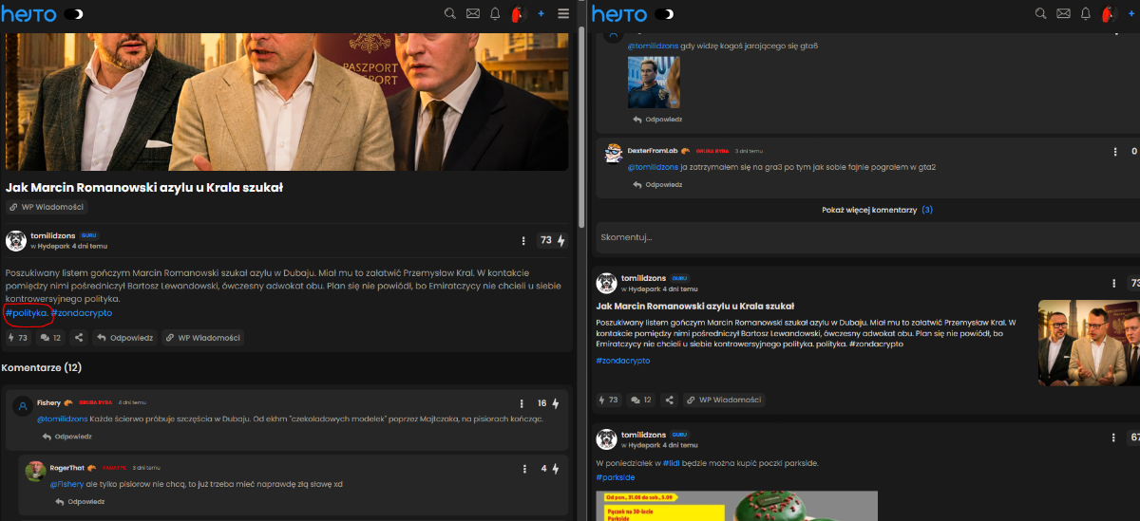Upvote Fishery's comment with the lightning icon

pyautogui.click(x=556, y=403)
